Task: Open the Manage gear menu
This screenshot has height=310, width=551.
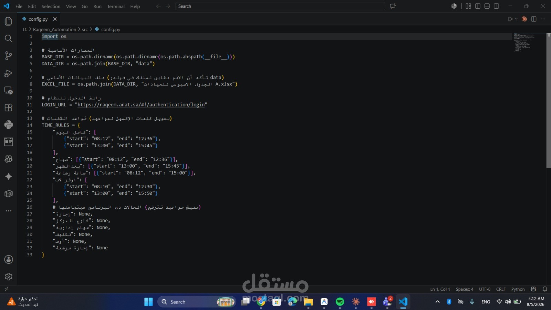Action: coord(9,277)
